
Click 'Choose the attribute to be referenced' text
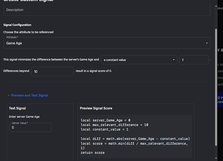tap(28, 32)
